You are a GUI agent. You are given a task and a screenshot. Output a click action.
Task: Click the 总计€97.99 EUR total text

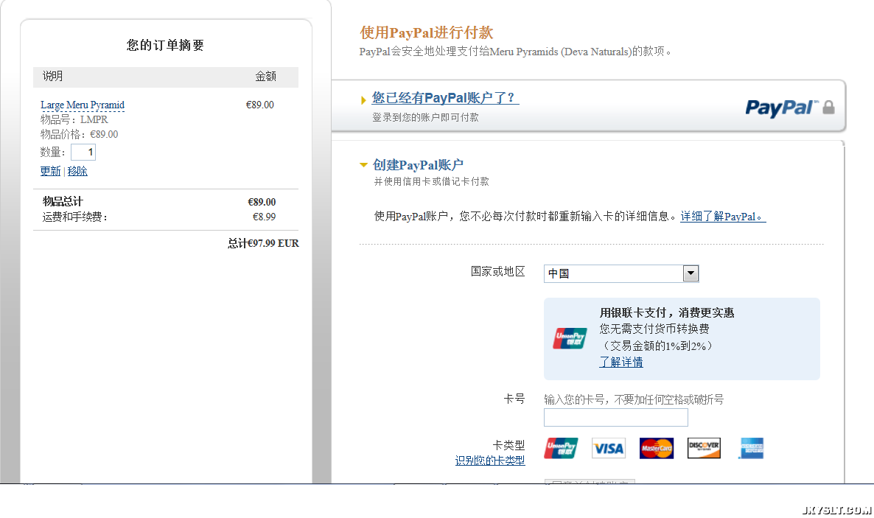tap(263, 243)
